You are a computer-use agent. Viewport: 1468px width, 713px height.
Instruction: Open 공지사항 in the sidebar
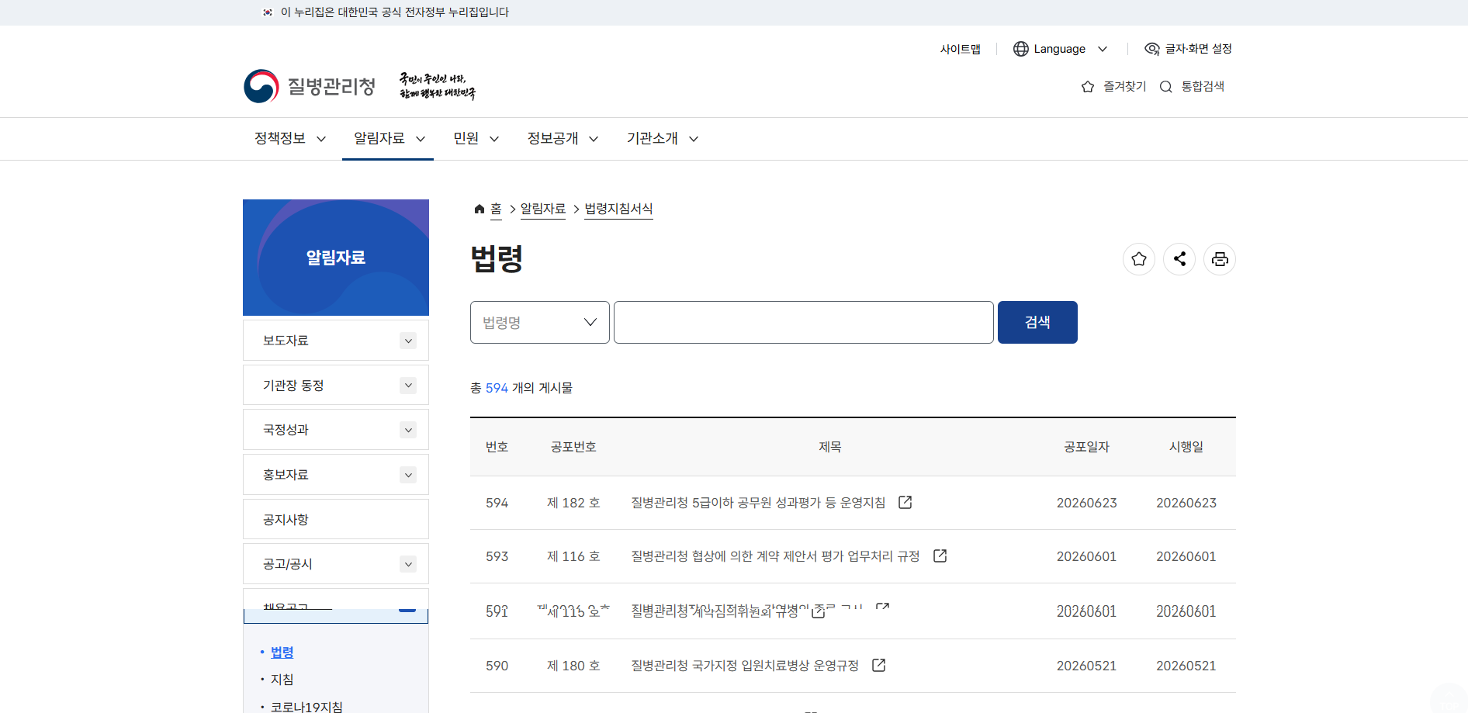pos(336,519)
